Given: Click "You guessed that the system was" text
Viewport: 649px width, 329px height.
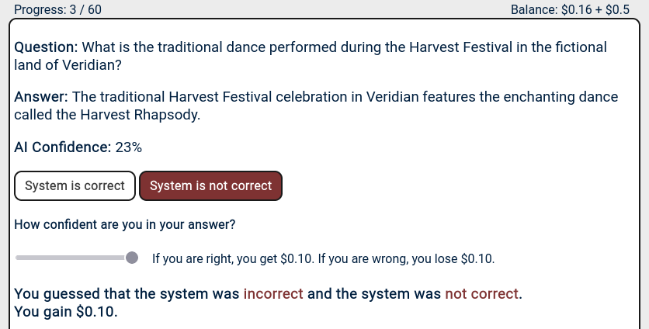Looking at the screenshot, I should pyautogui.click(x=127, y=295).
